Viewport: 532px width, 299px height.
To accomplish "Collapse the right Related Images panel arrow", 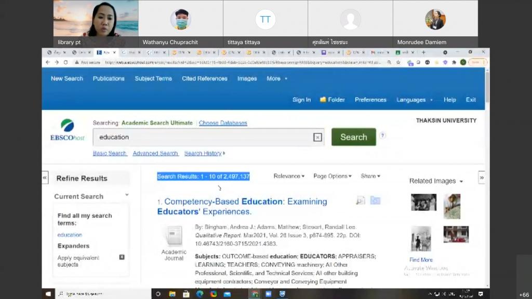I will pyautogui.click(x=482, y=178).
